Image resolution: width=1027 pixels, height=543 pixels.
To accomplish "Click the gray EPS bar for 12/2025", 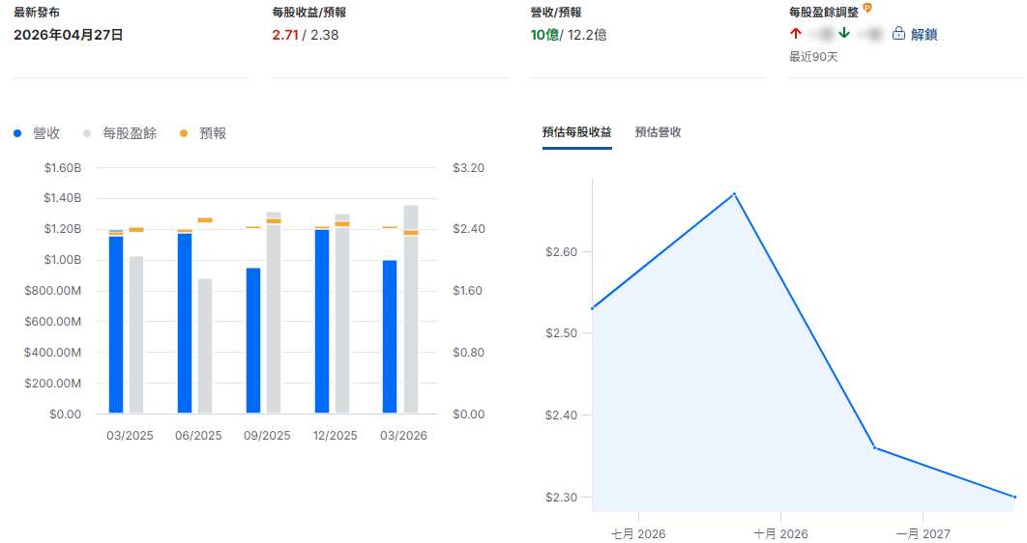I will coord(342,313).
